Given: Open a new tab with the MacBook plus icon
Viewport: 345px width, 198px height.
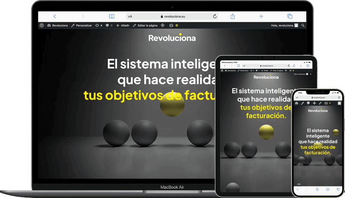Looking at the screenshot, I should coord(261,16).
